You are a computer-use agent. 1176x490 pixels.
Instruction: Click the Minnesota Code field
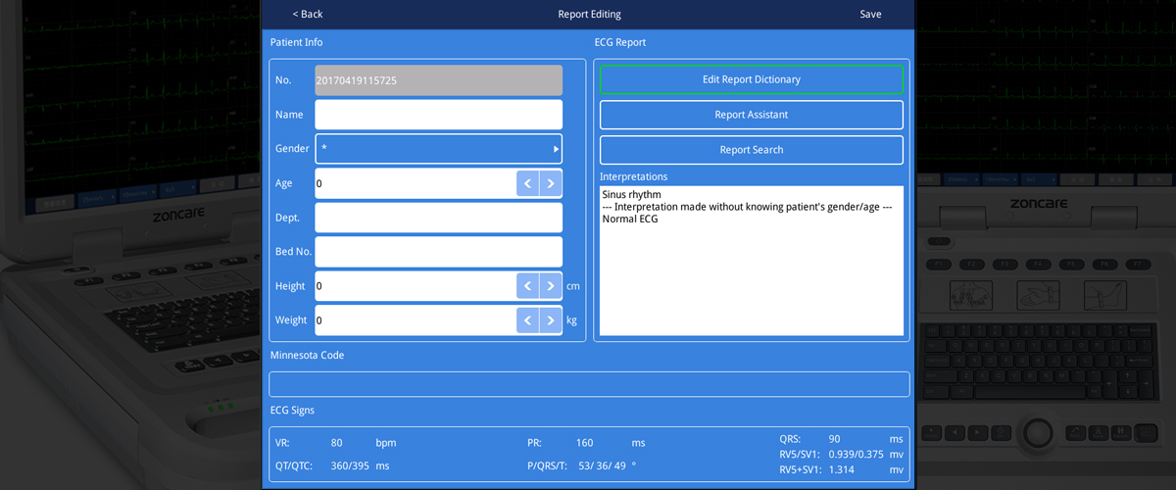coord(589,384)
